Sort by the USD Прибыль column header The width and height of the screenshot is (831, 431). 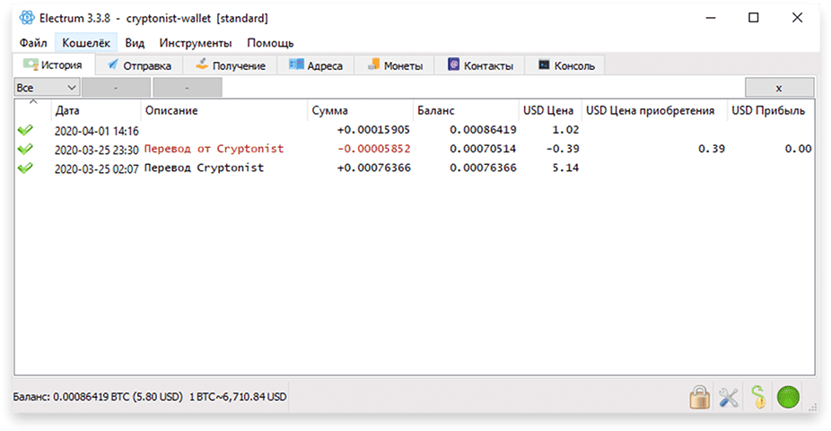coord(771,111)
